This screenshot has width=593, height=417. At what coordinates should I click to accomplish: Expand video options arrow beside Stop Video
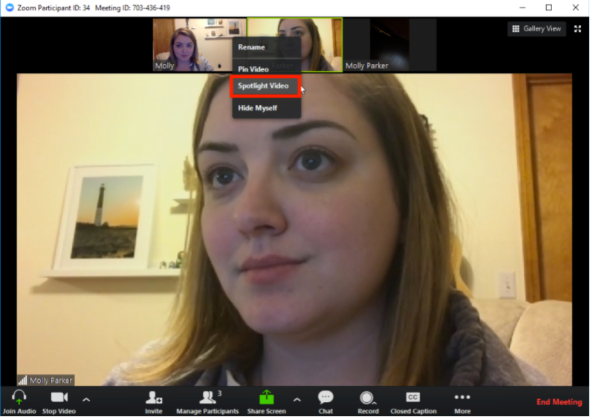click(86, 399)
